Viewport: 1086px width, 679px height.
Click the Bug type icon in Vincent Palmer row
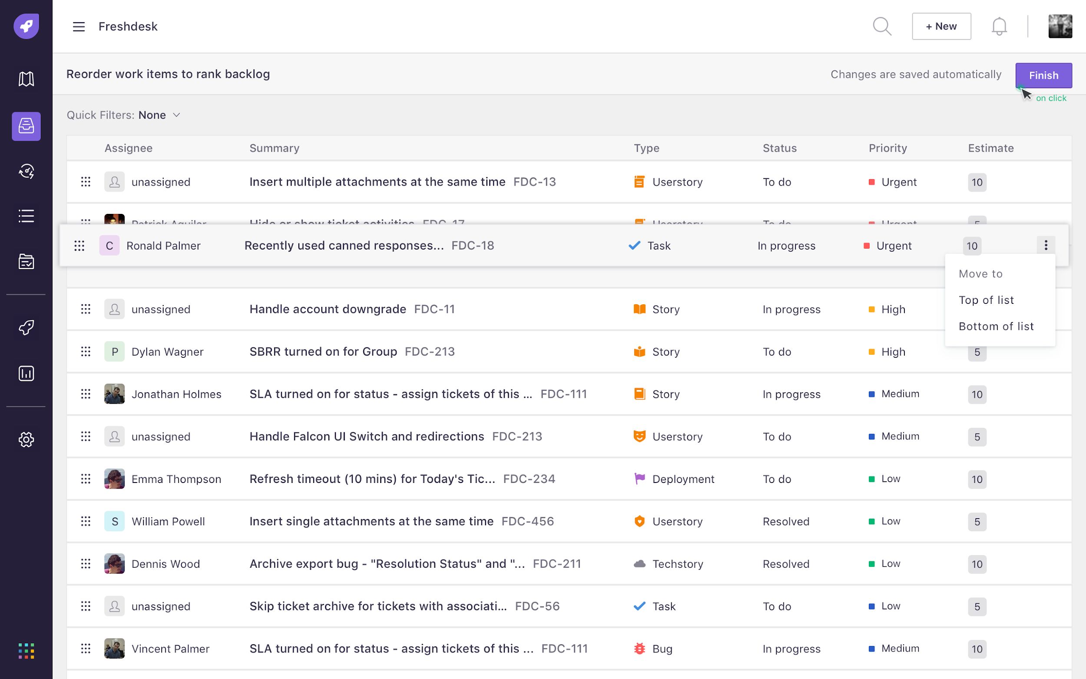click(639, 649)
